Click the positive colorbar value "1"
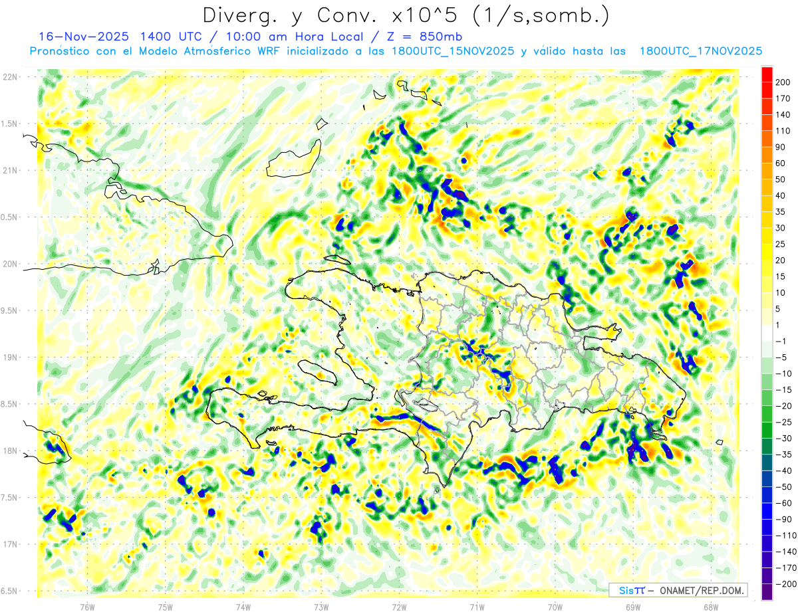 [778, 325]
